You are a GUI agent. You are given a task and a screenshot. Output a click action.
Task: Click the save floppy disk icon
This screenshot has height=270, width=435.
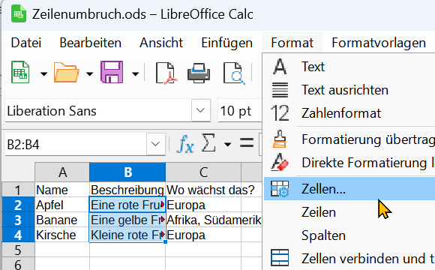112,73
